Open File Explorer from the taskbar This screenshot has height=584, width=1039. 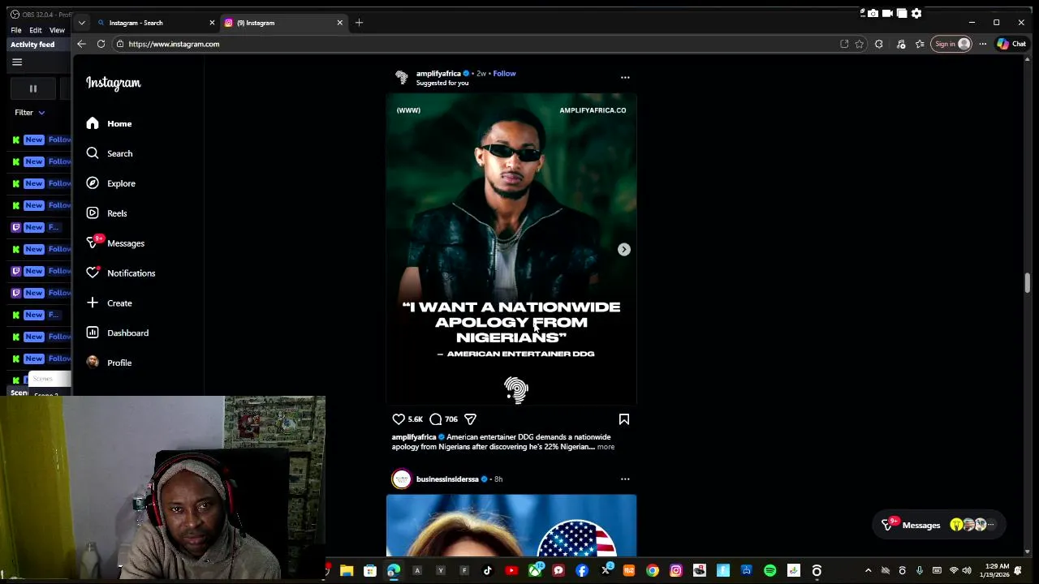pos(347,571)
